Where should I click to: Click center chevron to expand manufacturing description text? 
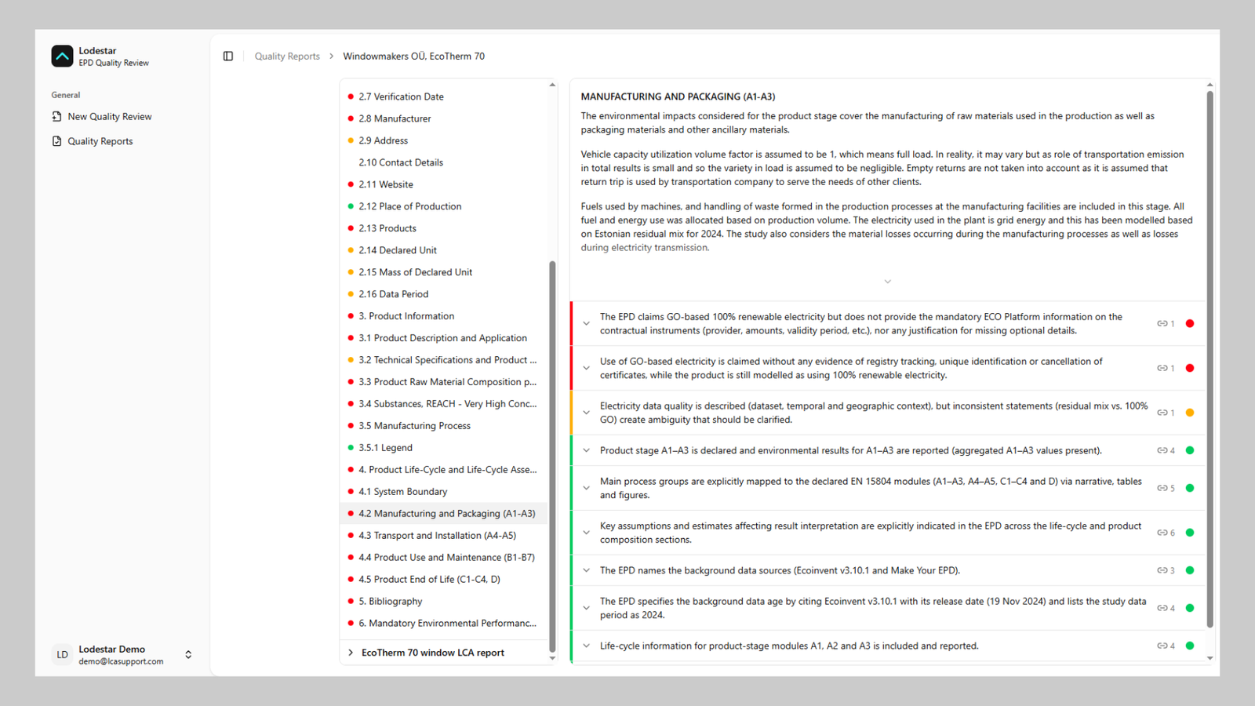[887, 281]
